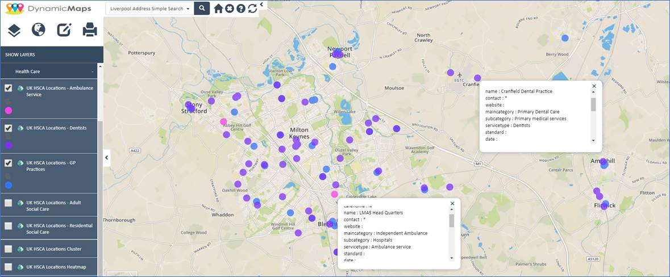Collapse the side panel with left chevron
Screen dimensions: 670x277
point(107,158)
